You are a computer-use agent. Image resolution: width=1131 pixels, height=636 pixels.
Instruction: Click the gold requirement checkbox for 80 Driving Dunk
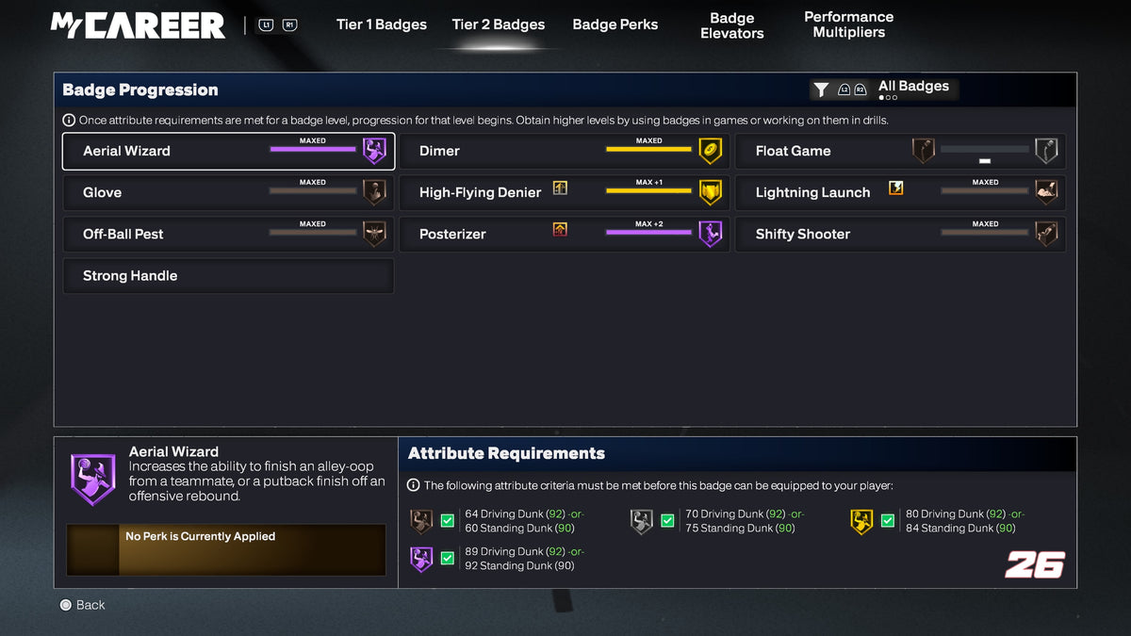888,521
